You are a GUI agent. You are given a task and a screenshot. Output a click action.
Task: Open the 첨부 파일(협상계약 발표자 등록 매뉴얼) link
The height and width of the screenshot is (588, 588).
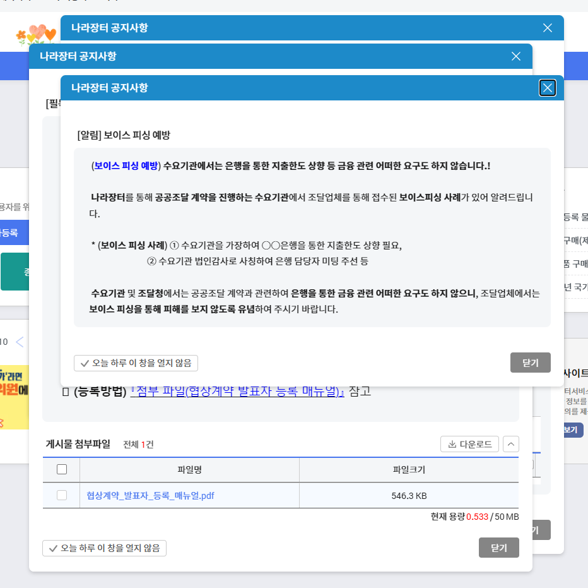click(x=237, y=391)
